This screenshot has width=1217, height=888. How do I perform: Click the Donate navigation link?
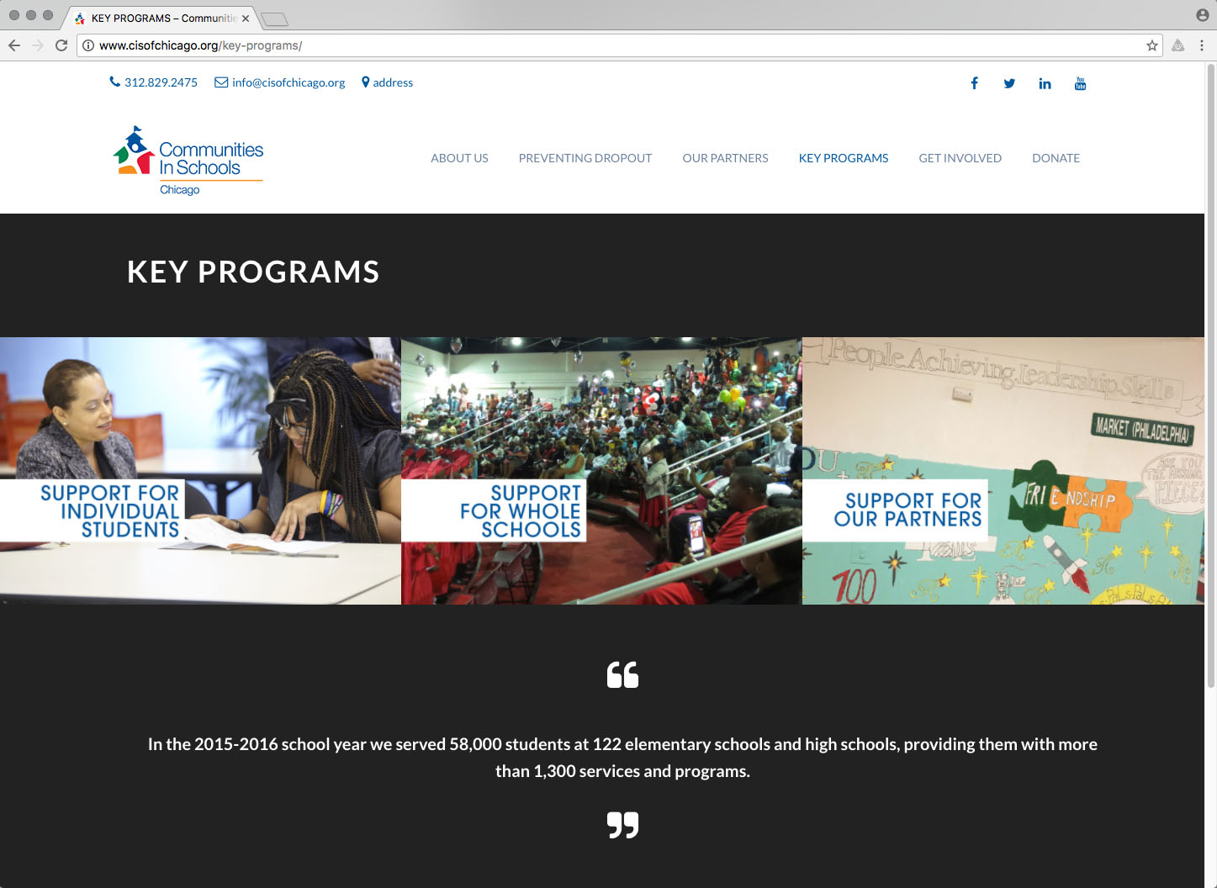click(x=1056, y=158)
